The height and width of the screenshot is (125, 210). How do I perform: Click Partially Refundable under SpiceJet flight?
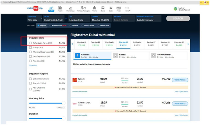(x=80, y=92)
